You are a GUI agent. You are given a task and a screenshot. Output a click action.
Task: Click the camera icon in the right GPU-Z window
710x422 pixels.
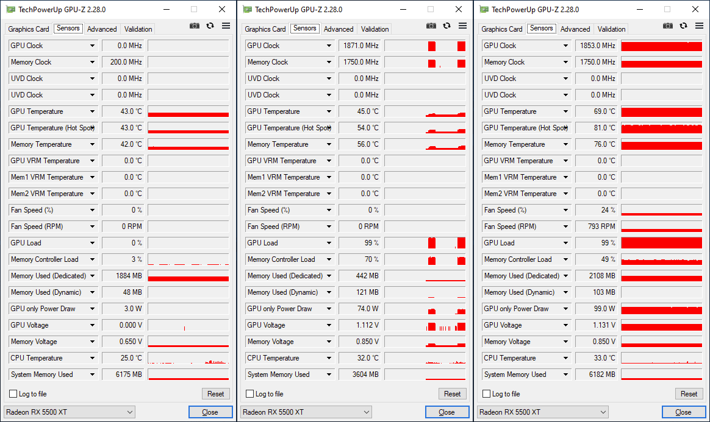668,26
